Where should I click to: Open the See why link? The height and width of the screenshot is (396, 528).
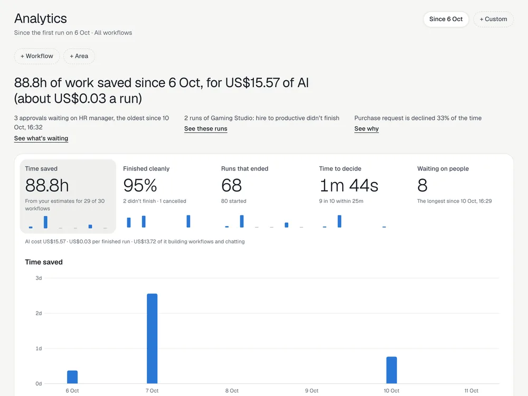pyautogui.click(x=366, y=129)
